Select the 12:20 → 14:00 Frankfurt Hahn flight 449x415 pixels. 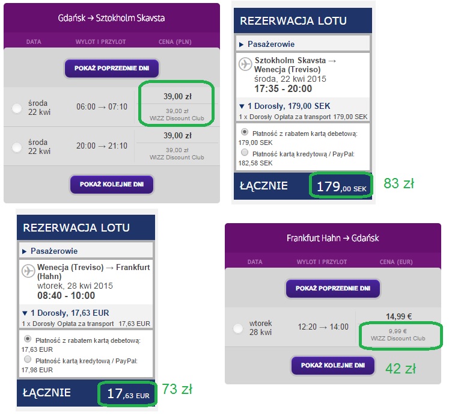tap(238, 328)
